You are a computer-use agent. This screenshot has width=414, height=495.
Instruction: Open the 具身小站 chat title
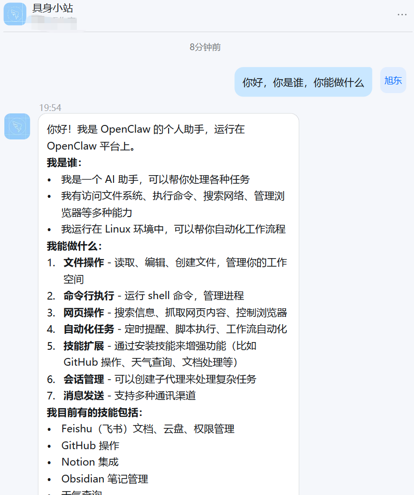(53, 8)
